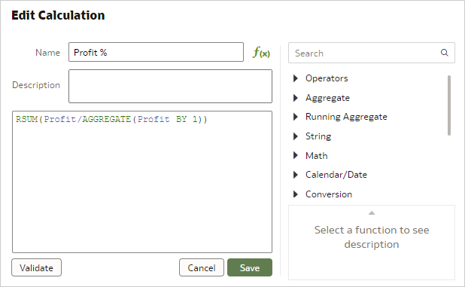This screenshot has width=465, height=287.
Task: Select the Calendar/Date label
Action: [336, 175]
